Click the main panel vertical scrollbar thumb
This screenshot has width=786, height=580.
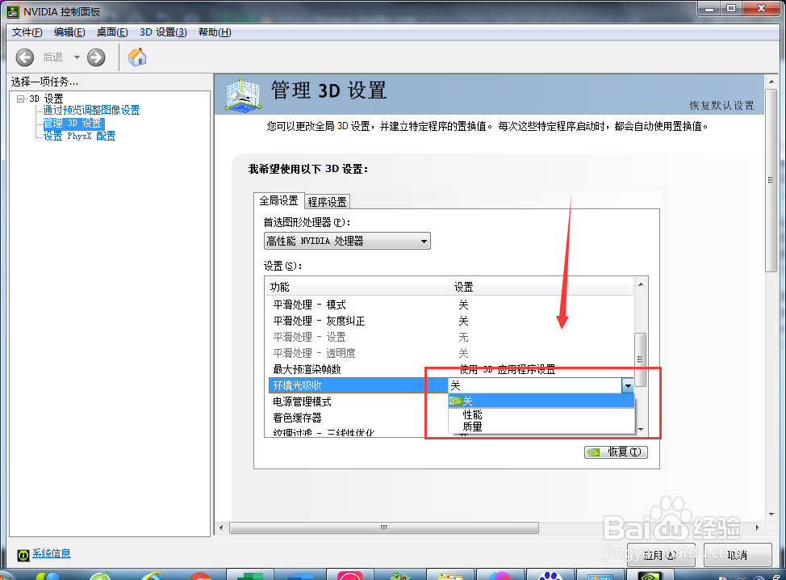[771, 181]
